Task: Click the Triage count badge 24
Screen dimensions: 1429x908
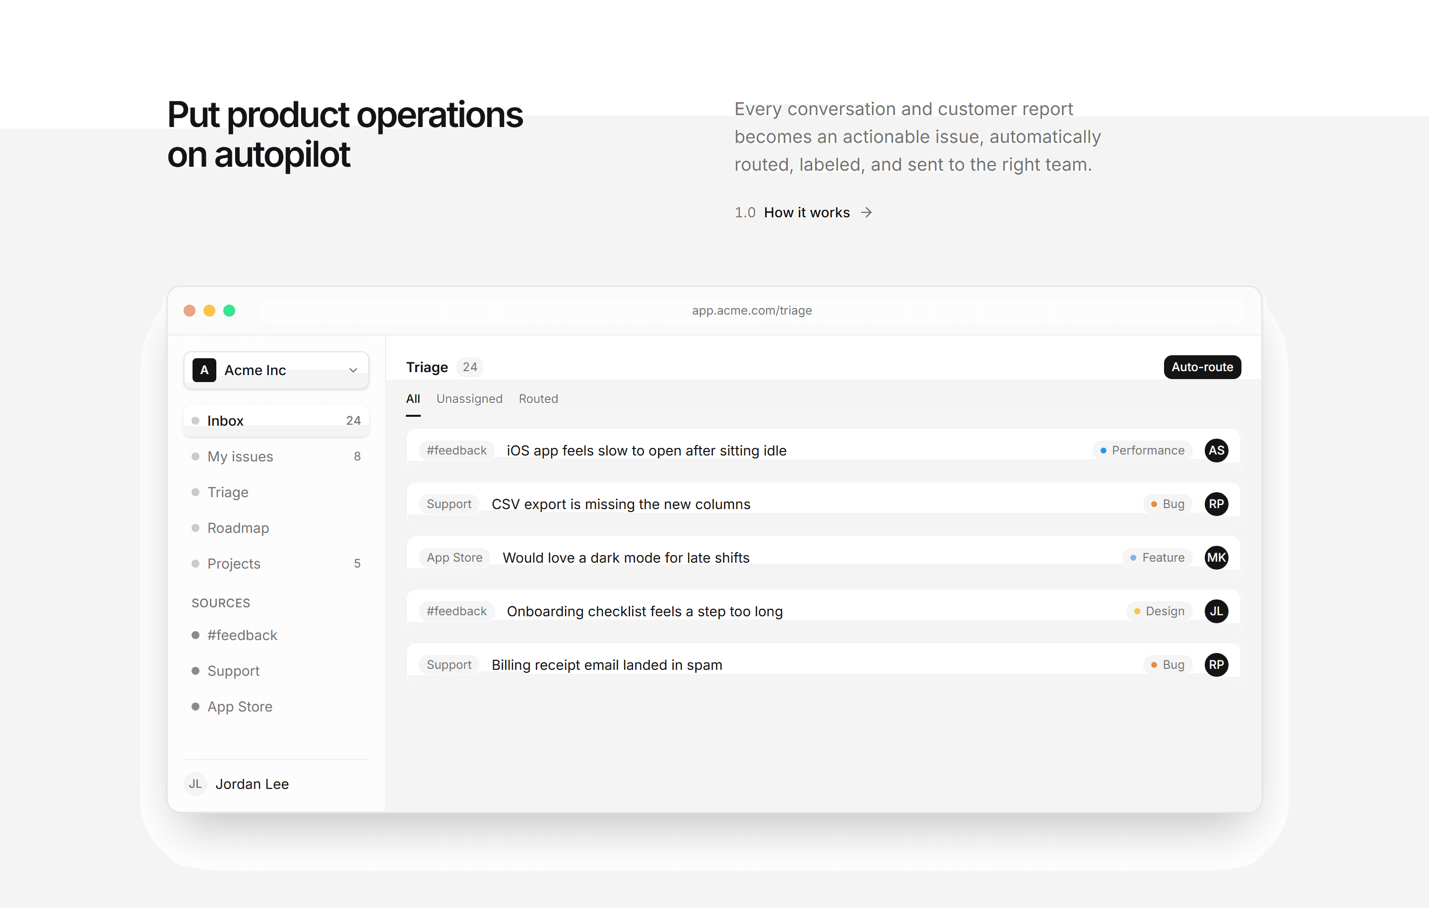Action: 469,367
